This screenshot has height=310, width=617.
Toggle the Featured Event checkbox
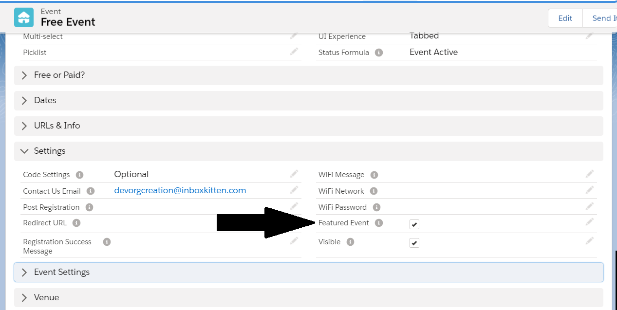click(x=414, y=224)
